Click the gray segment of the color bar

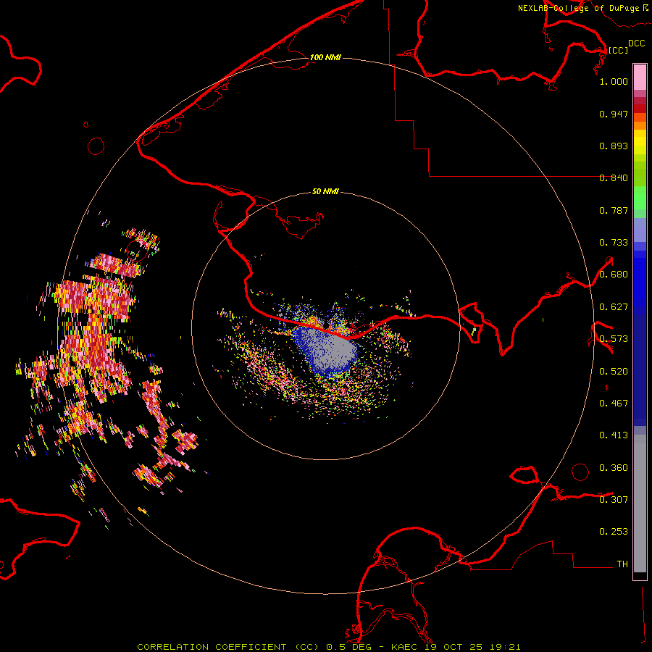[x=640, y=503]
